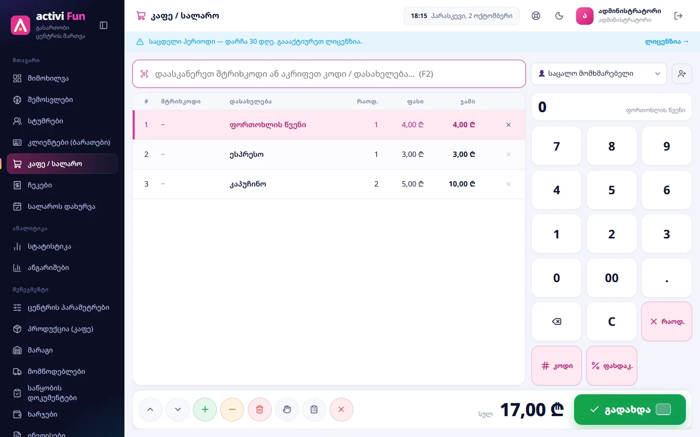
Task: Open the support lifebuoy icon in the header
Action: point(536,16)
